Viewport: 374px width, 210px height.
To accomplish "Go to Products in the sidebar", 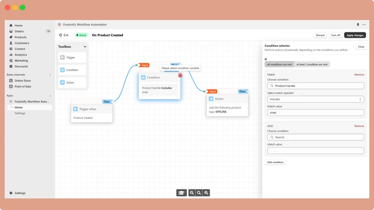I will pos(21,37).
